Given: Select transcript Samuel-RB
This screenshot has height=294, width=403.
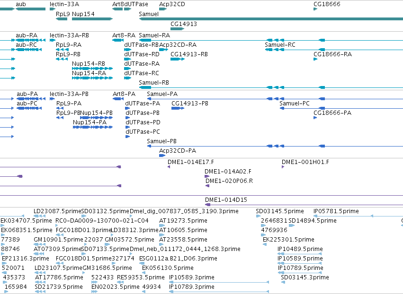Looking at the screenshot, I should [154, 83].
